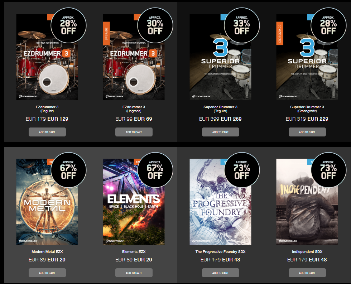Click the Elements EZX product title
This screenshot has width=351, height=284.
[134, 251]
